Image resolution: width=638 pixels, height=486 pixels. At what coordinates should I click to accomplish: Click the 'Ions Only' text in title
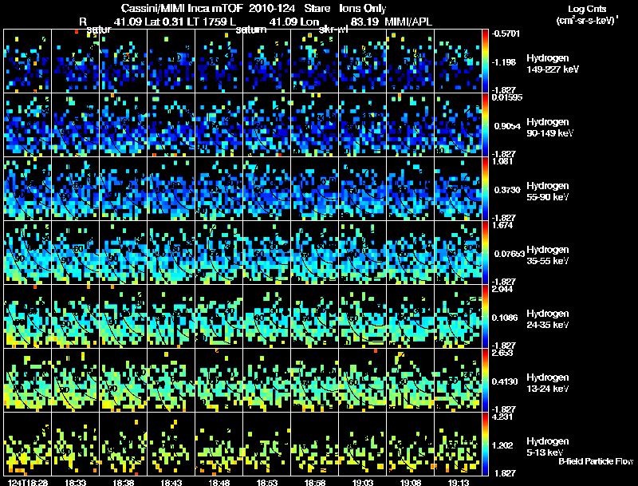363,8
